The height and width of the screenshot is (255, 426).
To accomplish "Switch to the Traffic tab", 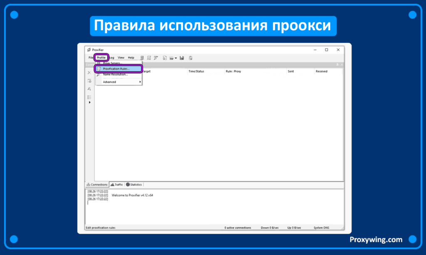I will click(116, 185).
